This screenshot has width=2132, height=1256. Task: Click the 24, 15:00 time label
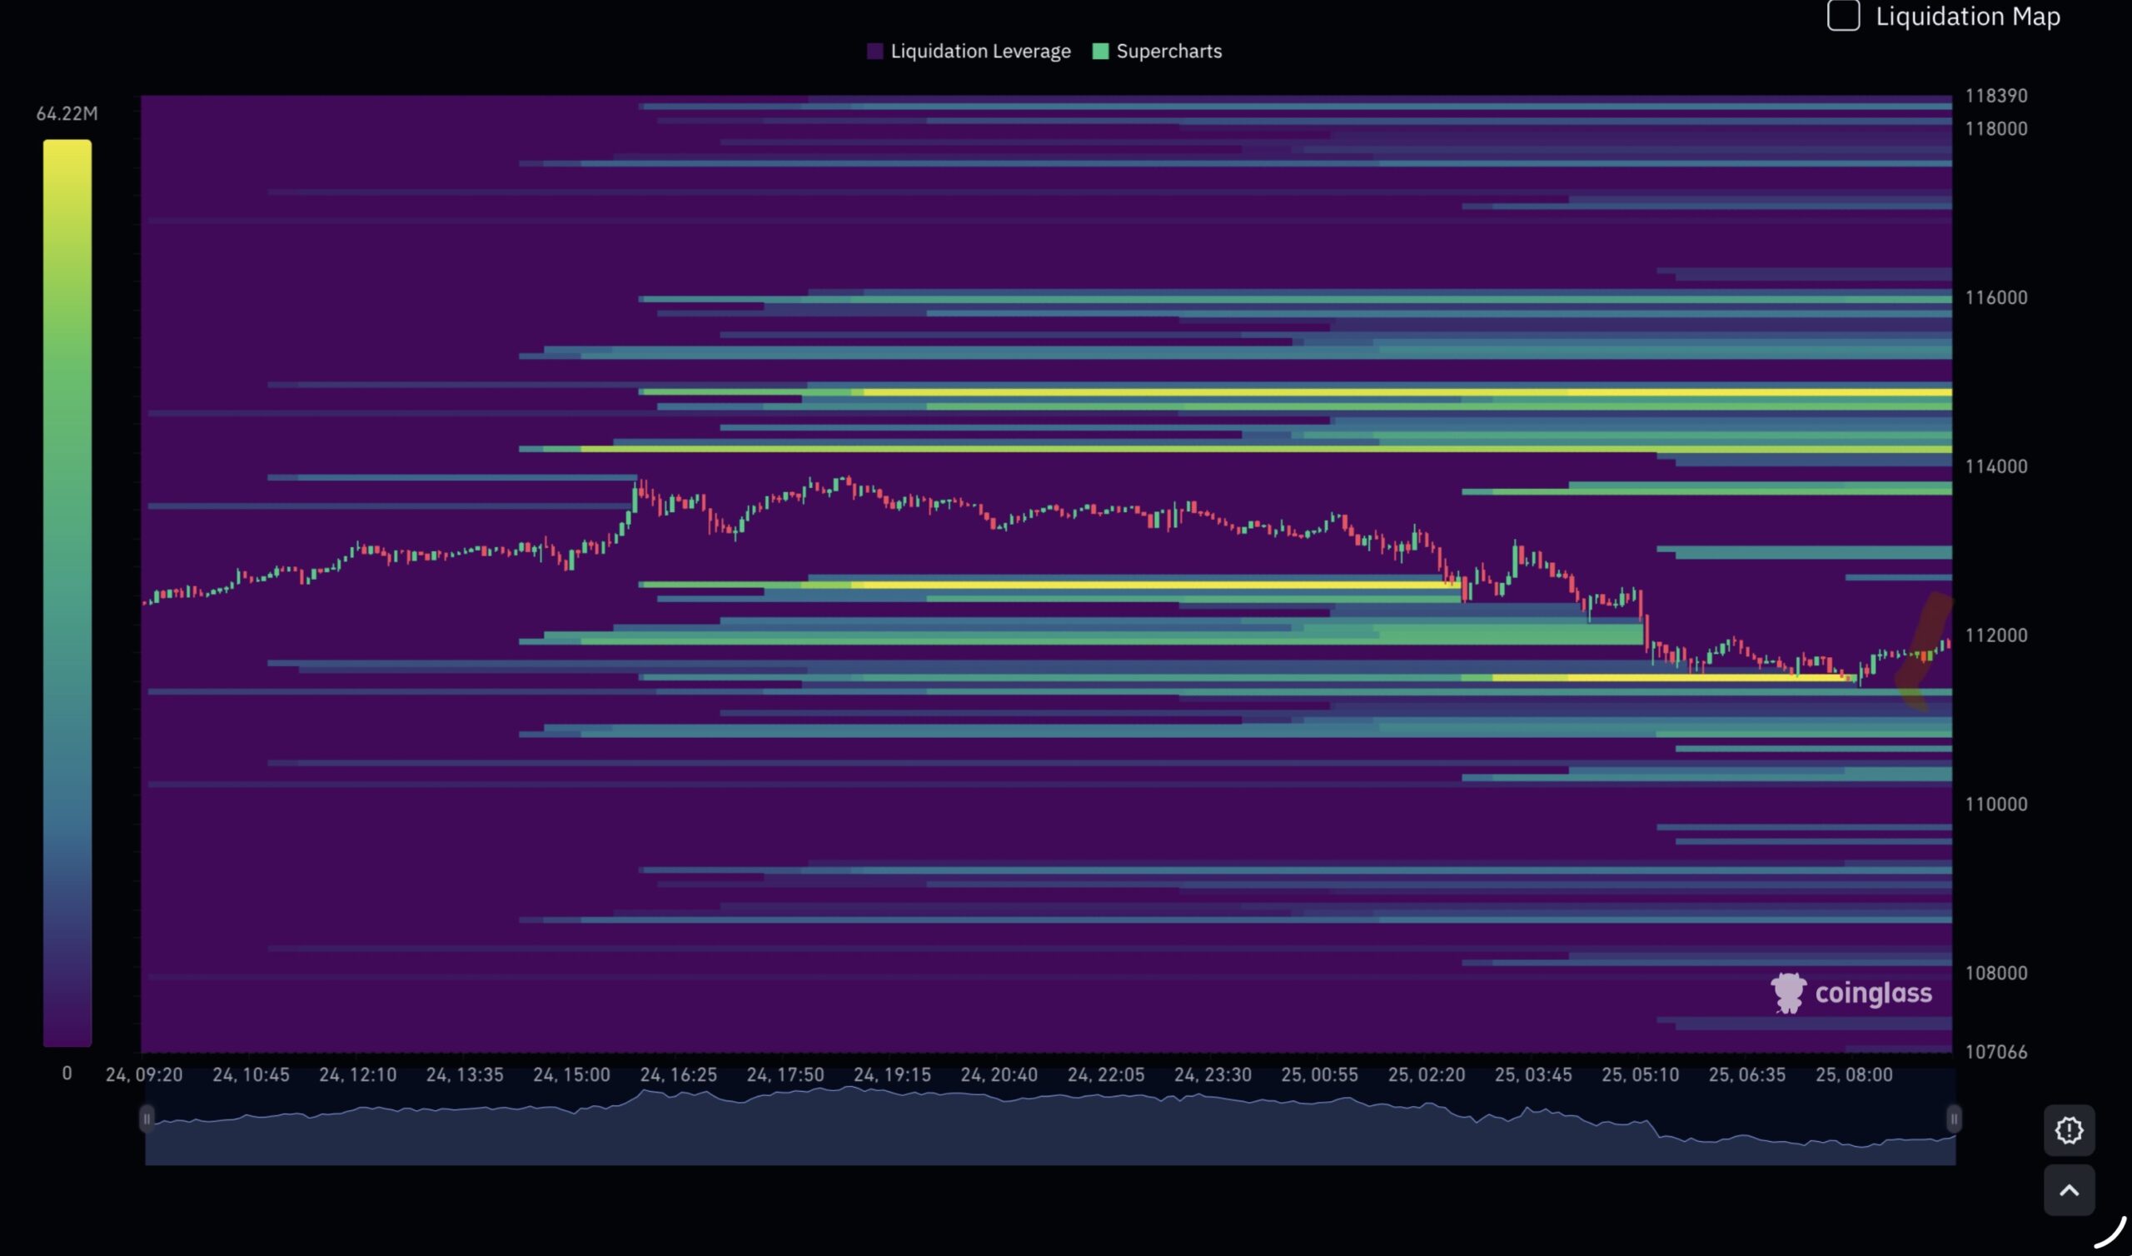(571, 1075)
